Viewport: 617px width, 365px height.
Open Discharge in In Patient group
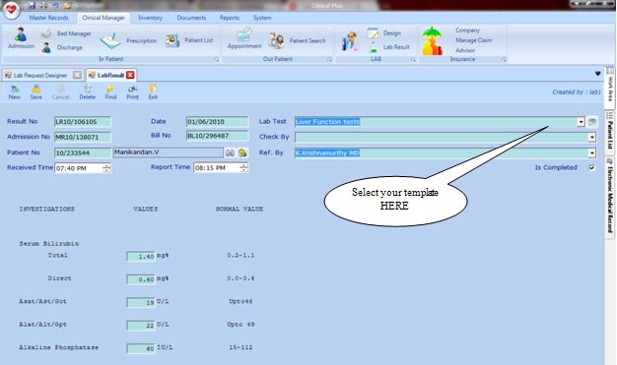pyautogui.click(x=62, y=47)
